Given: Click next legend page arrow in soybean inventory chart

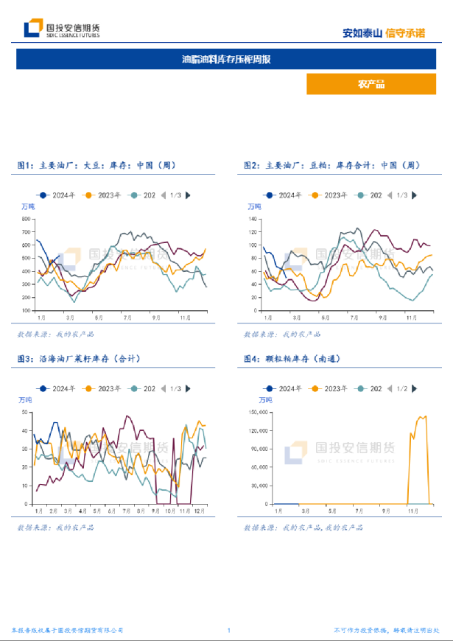Looking at the screenshot, I should pos(189,195).
